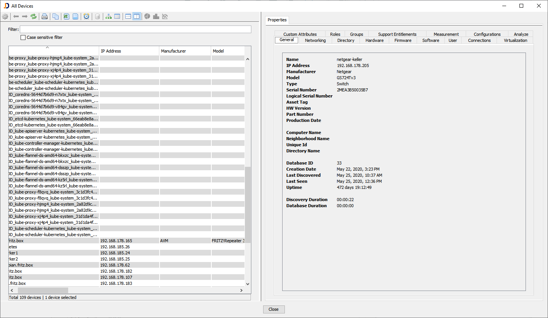Open the scheduler alarm clock icon
Viewport: 548px width, 318px height.
click(86, 16)
